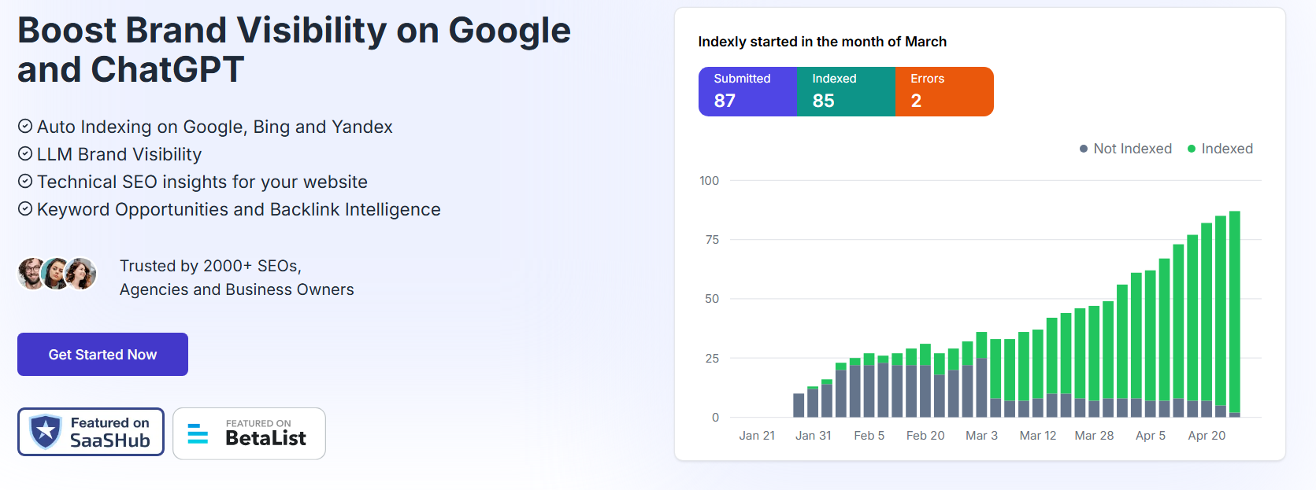Click the 25 y-axis value
This screenshot has height=490, width=1316.
(x=712, y=358)
